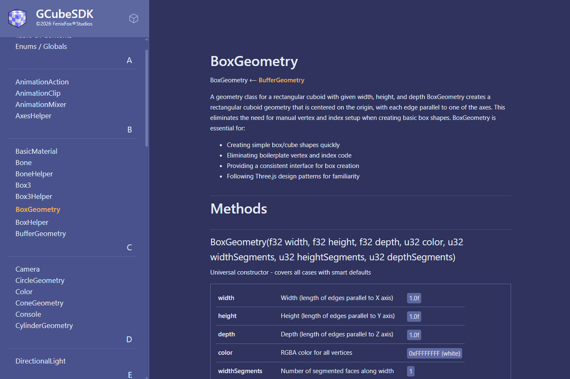Screen dimensions: 570x379
Task: Click the 1.0f default value for width
Action: 414,298
